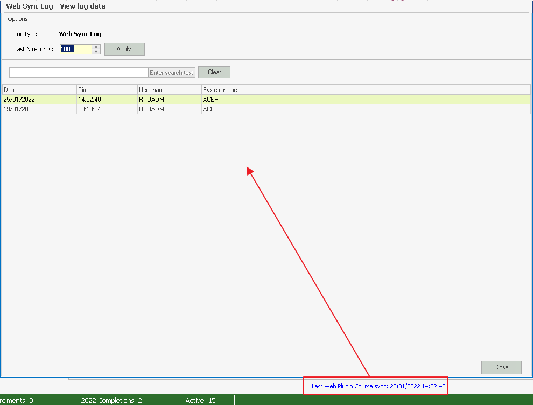Click the 08:18:34 time cell
Viewport: 533px width, 405px height.
pos(107,109)
